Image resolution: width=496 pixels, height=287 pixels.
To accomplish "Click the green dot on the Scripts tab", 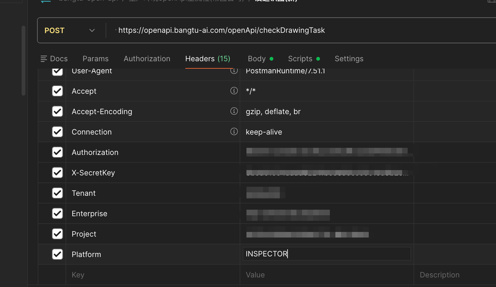I will pos(318,59).
